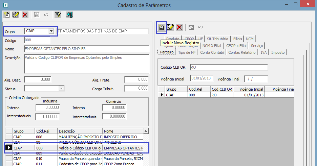Click the exit door icon in the main toolbar
This screenshot has width=317, height=166.
point(70,15)
